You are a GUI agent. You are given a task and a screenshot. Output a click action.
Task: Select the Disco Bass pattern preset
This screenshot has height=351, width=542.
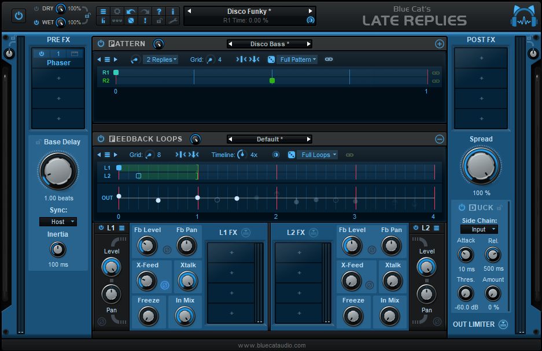click(x=270, y=43)
